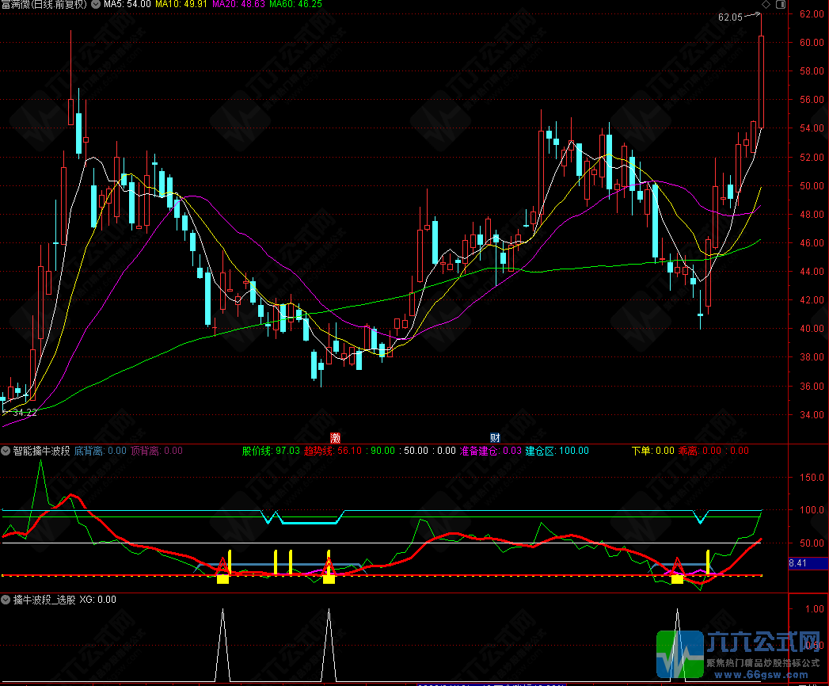Select the MA5: 54.00 label
This screenshot has height=686, width=829.
(127, 4)
